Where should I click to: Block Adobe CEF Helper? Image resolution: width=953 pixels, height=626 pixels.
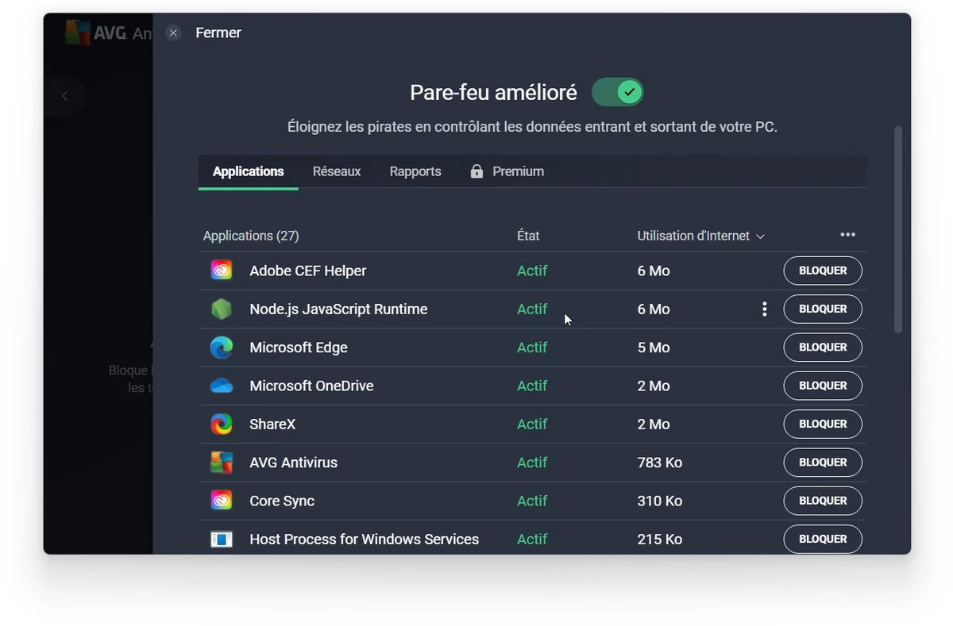tap(823, 271)
